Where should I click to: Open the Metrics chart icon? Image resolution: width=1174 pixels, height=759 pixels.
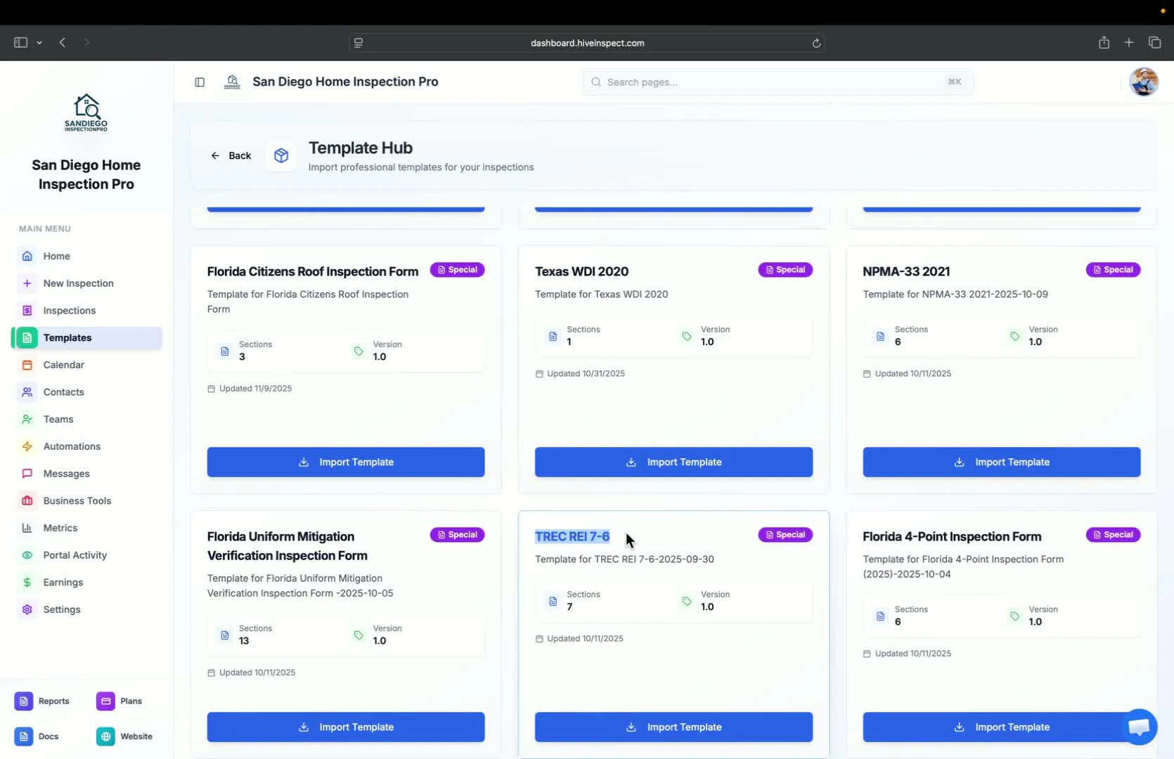[27, 528]
